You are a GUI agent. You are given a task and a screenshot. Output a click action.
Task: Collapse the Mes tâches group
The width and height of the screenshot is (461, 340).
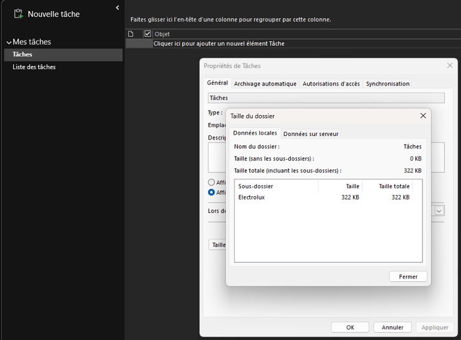pyautogui.click(x=9, y=42)
